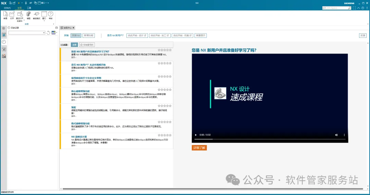
Task: Open the video more-options menu
Action: tap(344, 135)
